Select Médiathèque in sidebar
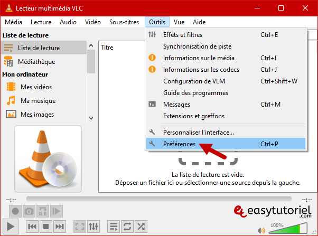318x236 pixels. tap(44, 61)
